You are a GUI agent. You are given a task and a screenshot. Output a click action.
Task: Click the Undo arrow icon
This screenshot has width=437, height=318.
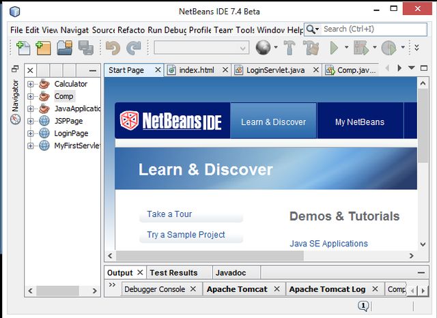click(x=113, y=48)
